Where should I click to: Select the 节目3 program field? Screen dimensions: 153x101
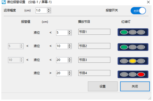click(x=94, y=60)
